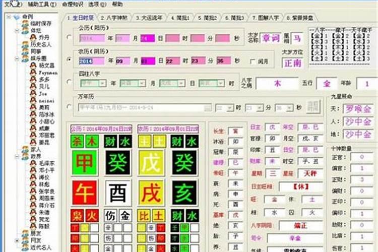
Task: Click the 日主旺相 value 【休】
Action: coord(301,186)
